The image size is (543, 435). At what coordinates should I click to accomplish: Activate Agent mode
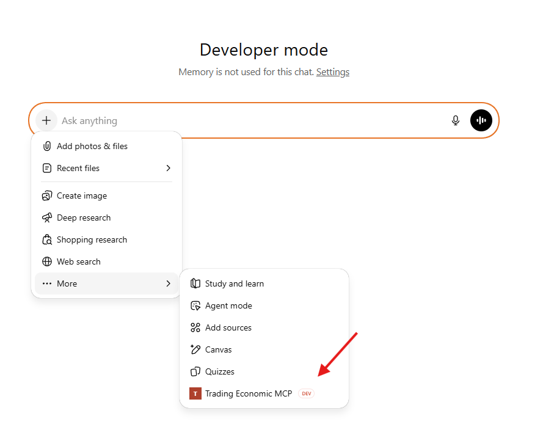click(x=230, y=305)
